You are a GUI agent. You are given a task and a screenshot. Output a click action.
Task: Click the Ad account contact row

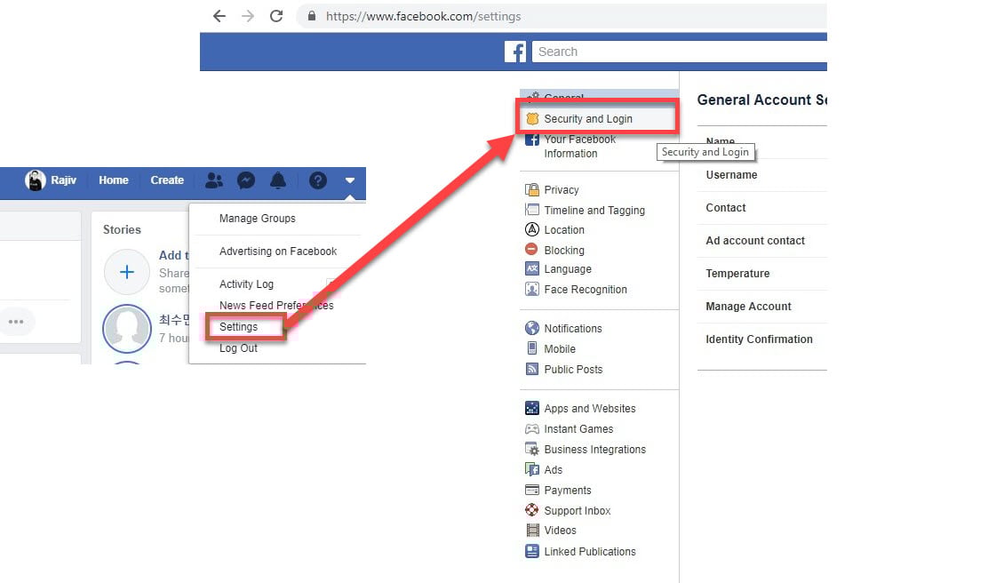(x=761, y=240)
